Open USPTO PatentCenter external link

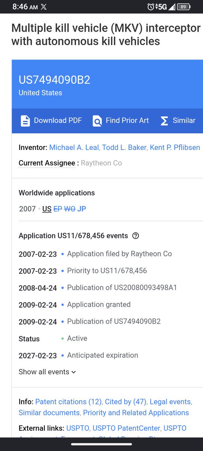coord(126,428)
